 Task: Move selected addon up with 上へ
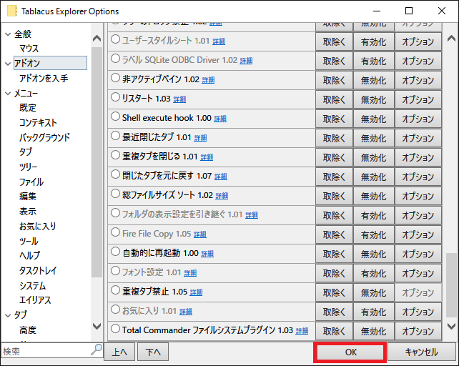[x=119, y=352]
